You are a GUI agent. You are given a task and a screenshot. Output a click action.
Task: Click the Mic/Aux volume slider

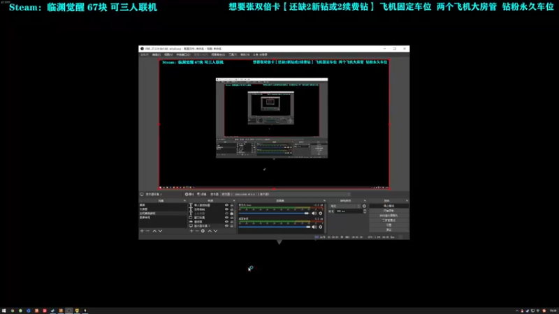[274, 214]
